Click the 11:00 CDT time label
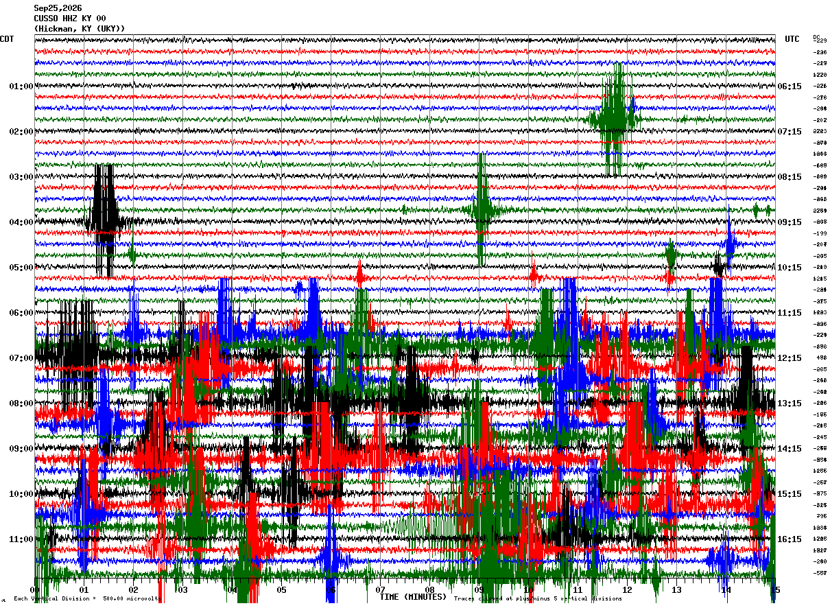Viewport: 830px width, 608px height. tap(21, 539)
